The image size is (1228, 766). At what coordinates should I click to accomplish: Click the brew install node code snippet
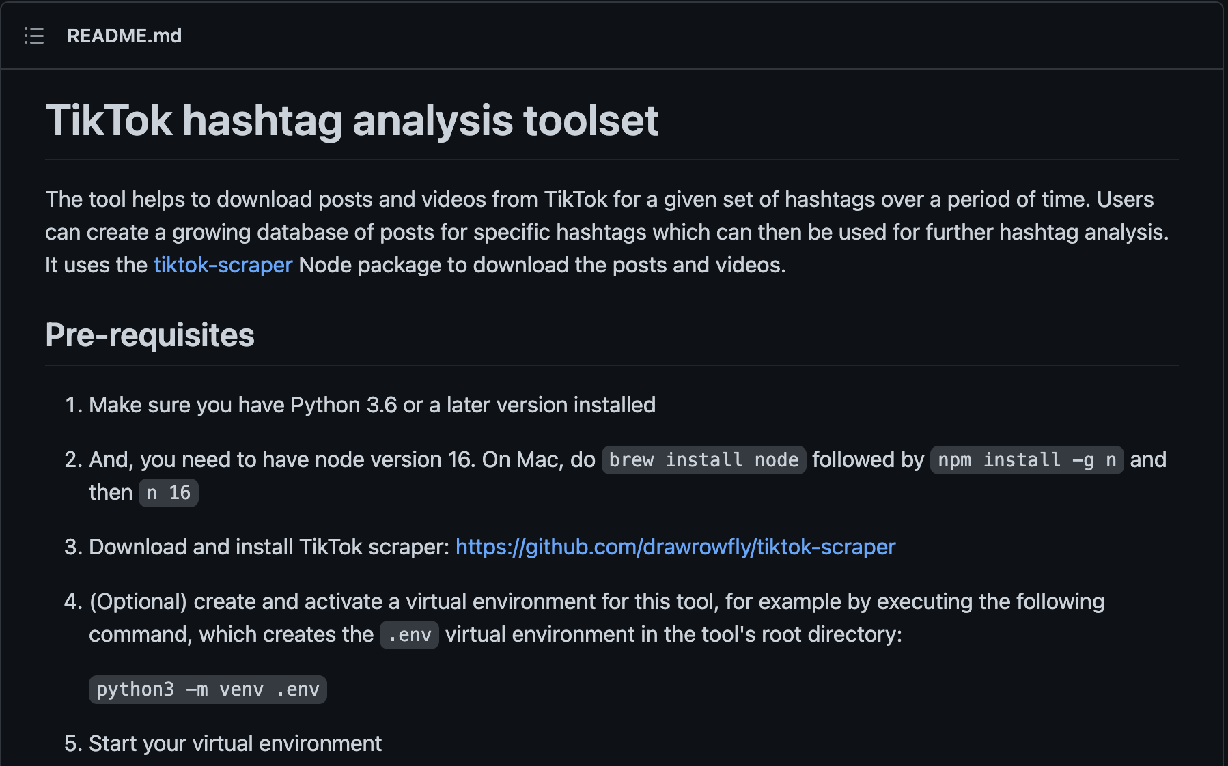[x=703, y=459]
